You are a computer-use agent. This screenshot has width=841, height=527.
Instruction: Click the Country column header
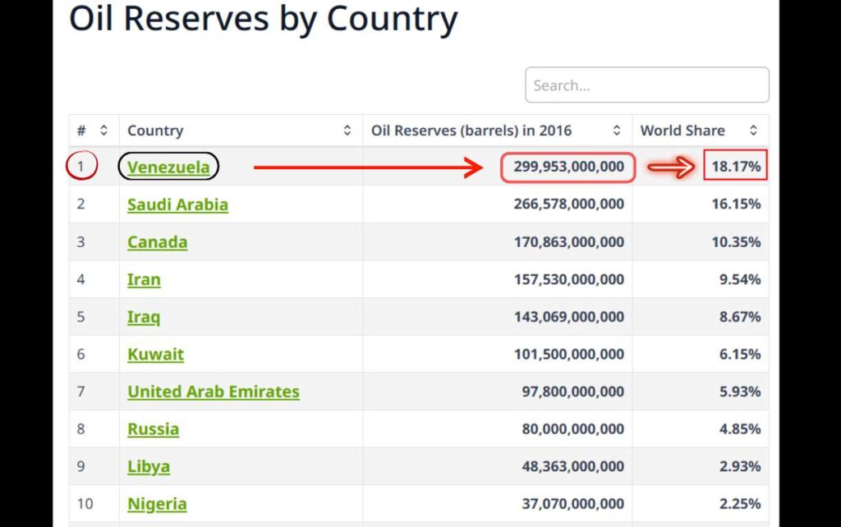coord(155,131)
